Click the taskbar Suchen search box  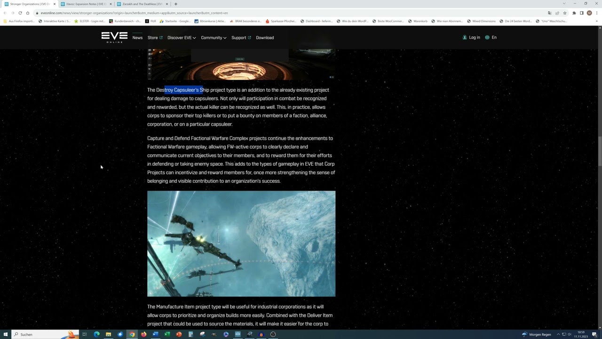pos(45,334)
